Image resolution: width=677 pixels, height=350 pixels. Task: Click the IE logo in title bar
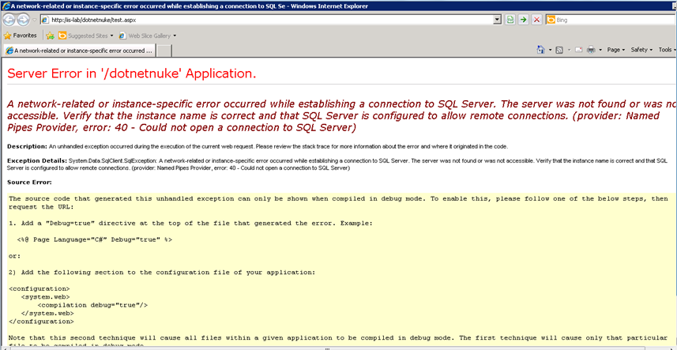tap(6, 6)
